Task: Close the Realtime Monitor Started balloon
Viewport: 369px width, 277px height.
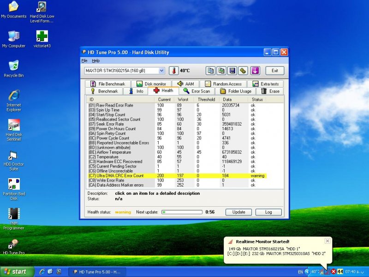Action: pyautogui.click(x=327, y=241)
